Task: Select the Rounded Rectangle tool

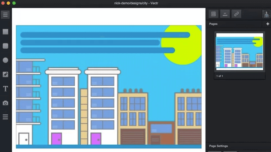Action: tap(5, 46)
